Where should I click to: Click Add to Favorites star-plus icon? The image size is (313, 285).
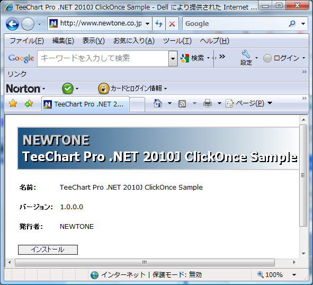point(29,103)
